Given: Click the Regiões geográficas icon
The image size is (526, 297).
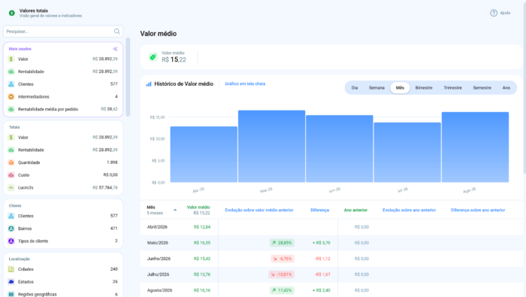Looking at the screenshot, I should pos(11,294).
